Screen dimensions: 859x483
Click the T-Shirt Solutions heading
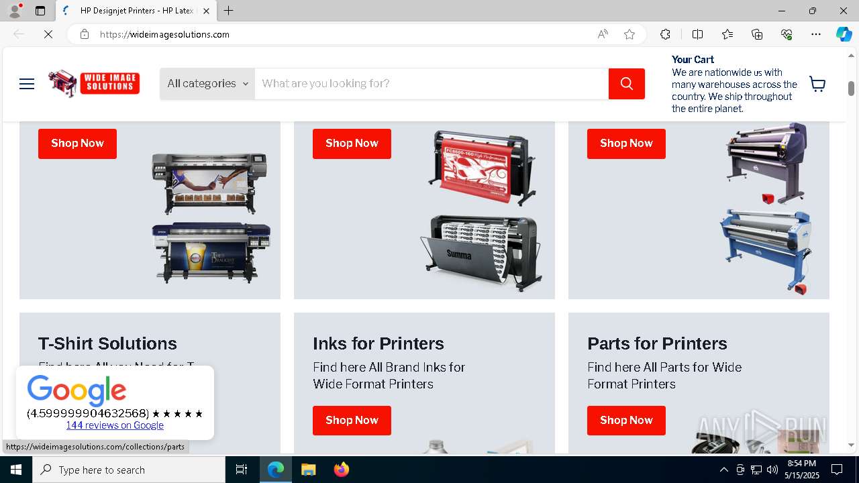(107, 343)
